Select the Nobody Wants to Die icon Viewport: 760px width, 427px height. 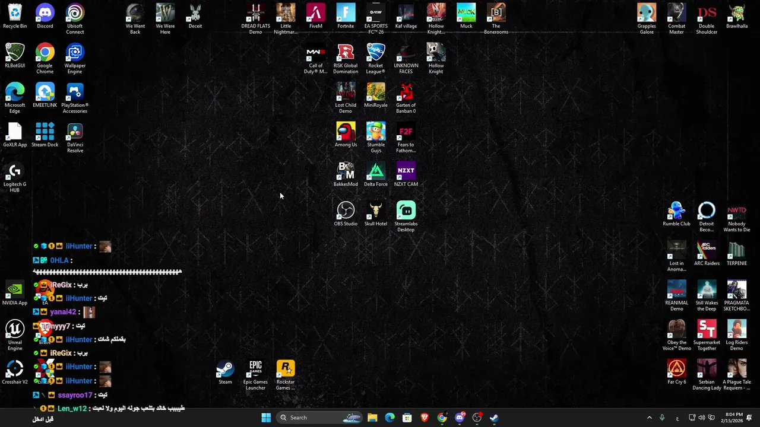click(737, 217)
